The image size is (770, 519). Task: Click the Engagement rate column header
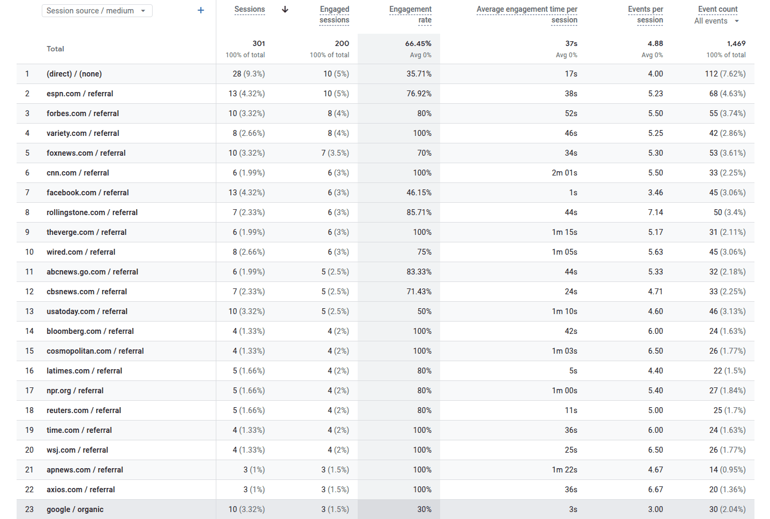coord(410,14)
